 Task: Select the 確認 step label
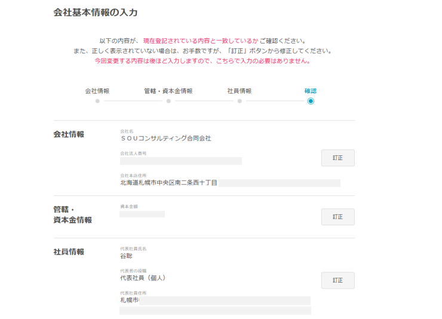coord(311,91)
